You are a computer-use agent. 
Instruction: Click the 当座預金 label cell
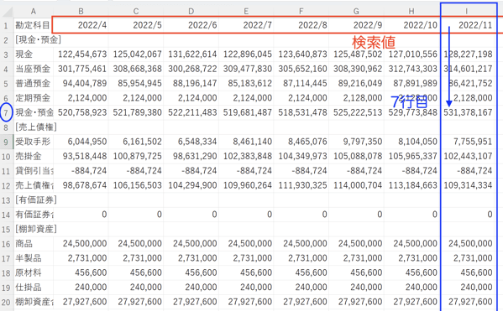point(34,69)
